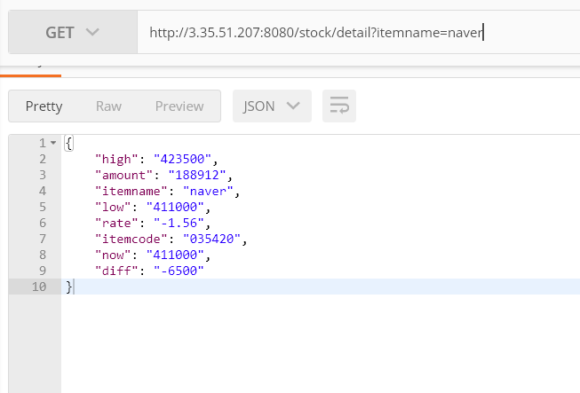The height and width of the screenshot is (393, 580).
Task: Click the value "-1.56"
Action: click(x=179, y=223)
